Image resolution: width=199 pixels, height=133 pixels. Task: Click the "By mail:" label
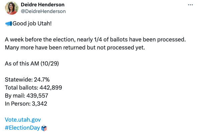[15, 96]
